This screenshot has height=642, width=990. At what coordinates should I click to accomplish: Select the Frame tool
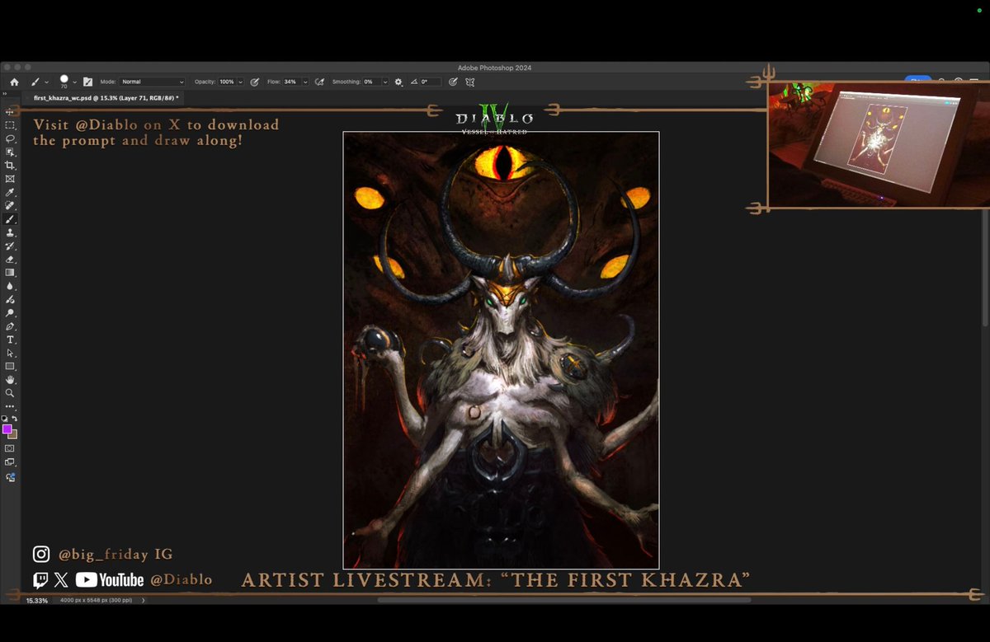(x=10, y=179)
